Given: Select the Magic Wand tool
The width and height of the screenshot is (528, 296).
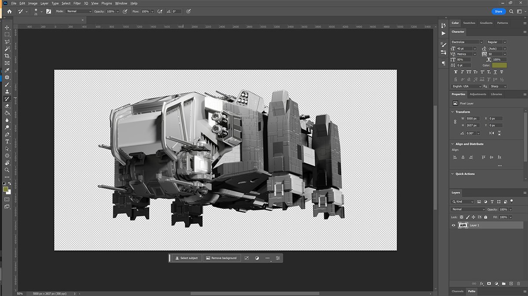Looking at the screenshot, I should (7, 49).
